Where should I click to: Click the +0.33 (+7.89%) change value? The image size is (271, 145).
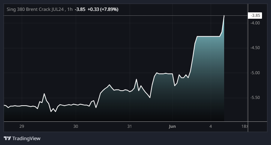pyautogui.click(x=103, y=9)
